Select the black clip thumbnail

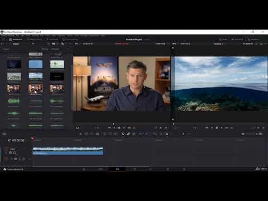coord(57,76)
